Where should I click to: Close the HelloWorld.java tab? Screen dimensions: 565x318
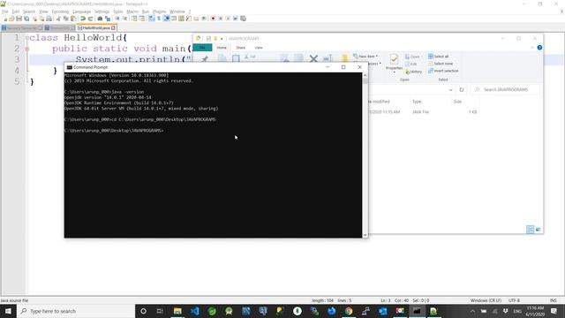click(x=114, y=27)
